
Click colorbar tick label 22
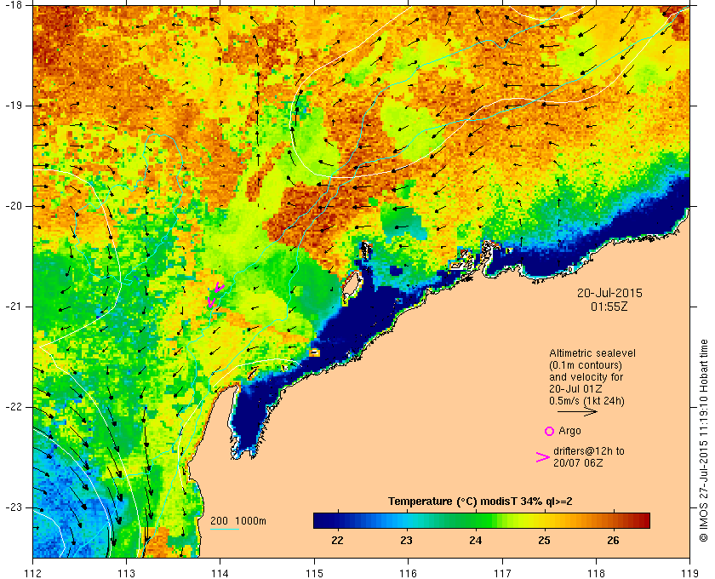[337, 540]
